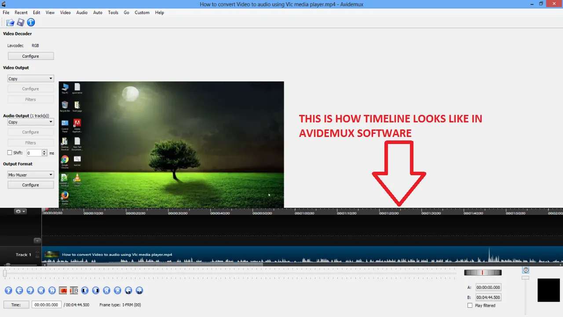This screenshot has width=563, height=317.
Task: Adjust the timeline zoom slider knob
Action: pos(7,265)
